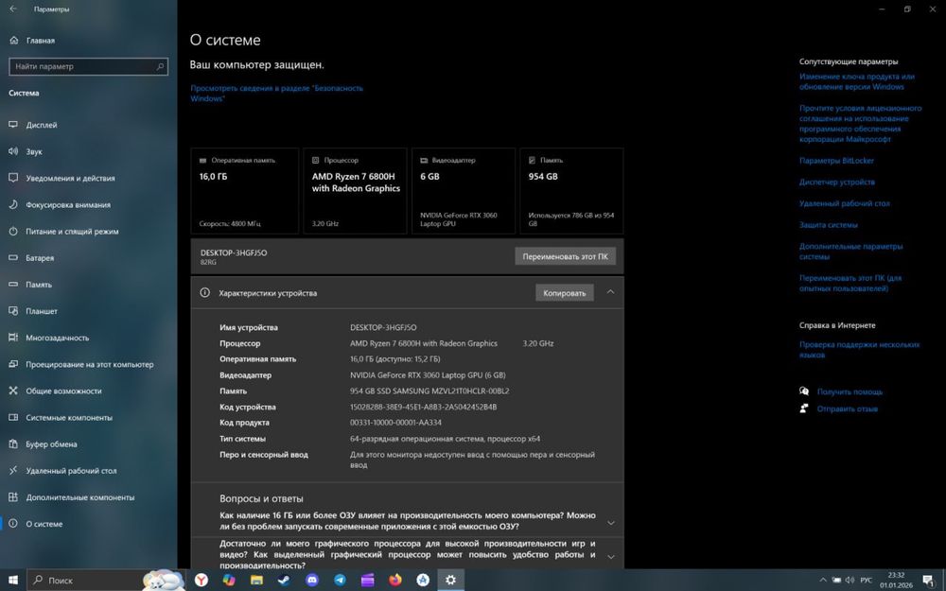The width and height of the screenshot is (946, 591).
Task: Open advanced rename this PC link
Action: point(850,284)
